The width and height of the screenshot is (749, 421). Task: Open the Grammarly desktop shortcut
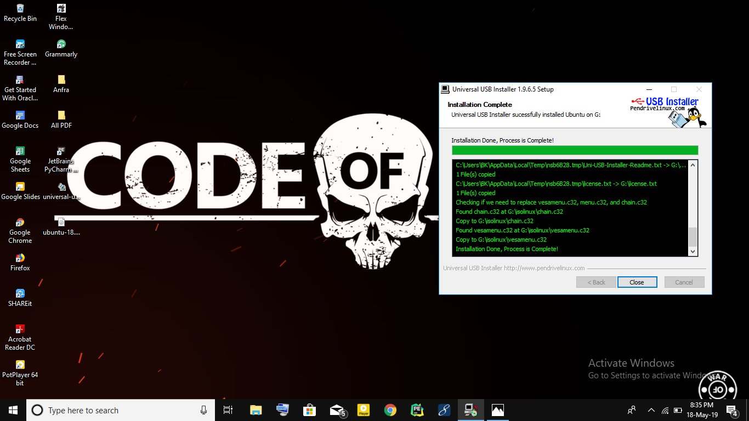[61, 48]
